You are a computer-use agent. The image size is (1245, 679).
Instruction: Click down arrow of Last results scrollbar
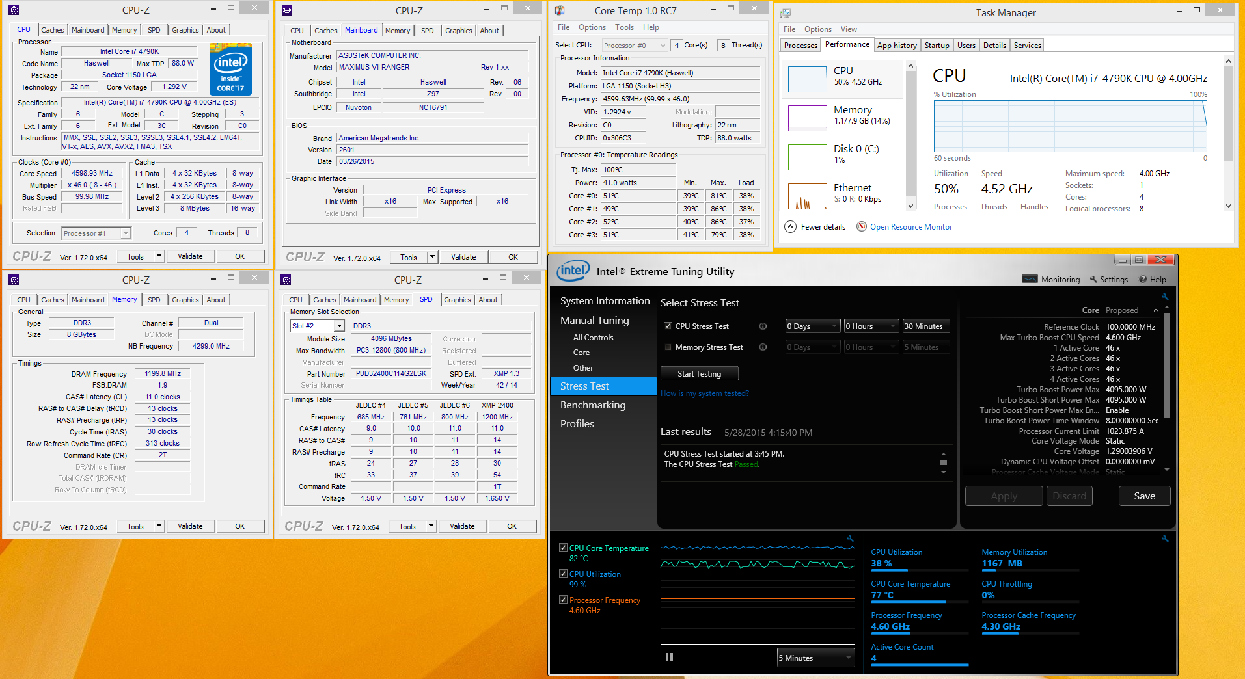tap(944, 472)
